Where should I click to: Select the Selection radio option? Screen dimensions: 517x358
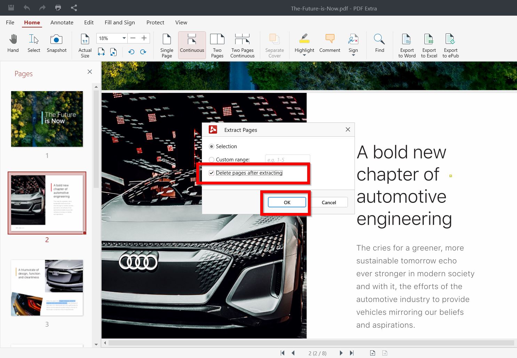pos(211,146)
